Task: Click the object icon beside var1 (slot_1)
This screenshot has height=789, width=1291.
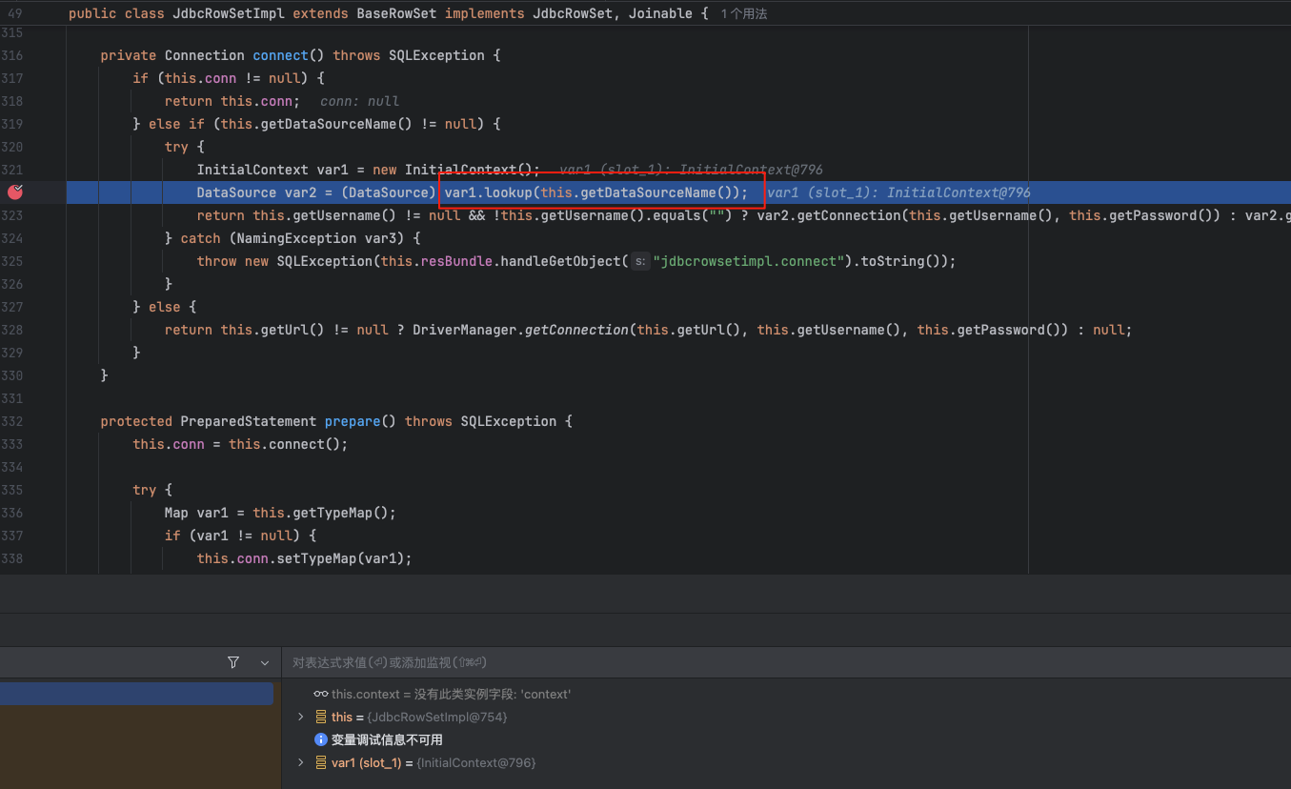Action: (321, 762)
